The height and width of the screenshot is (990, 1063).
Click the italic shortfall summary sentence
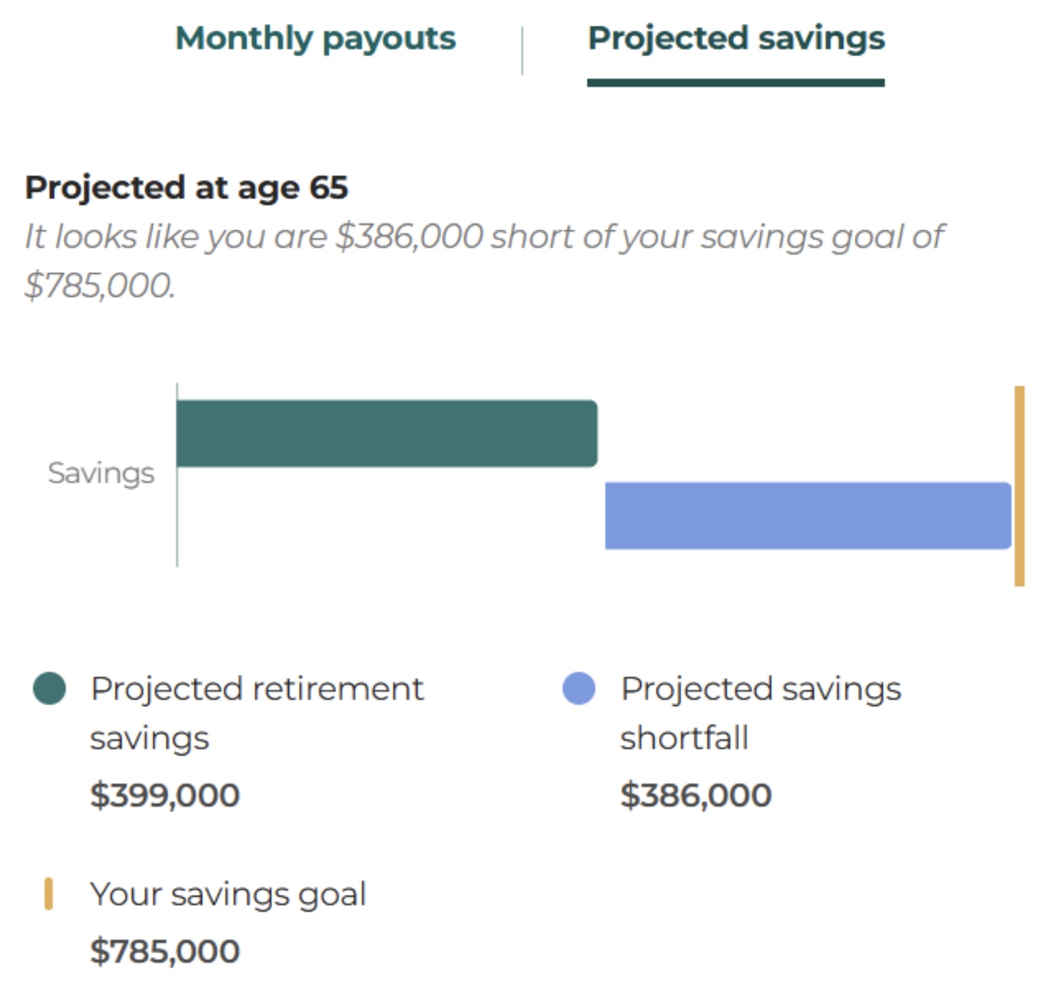pos(483,260)
